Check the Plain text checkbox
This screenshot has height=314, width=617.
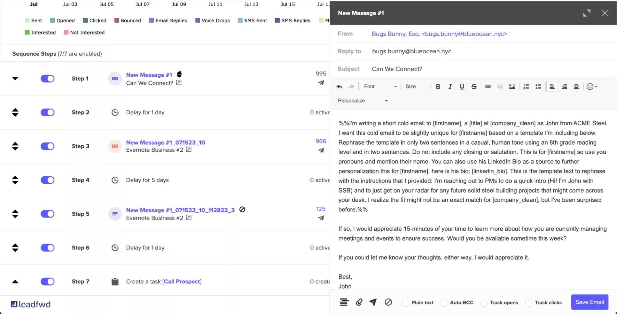coord(406,303)
